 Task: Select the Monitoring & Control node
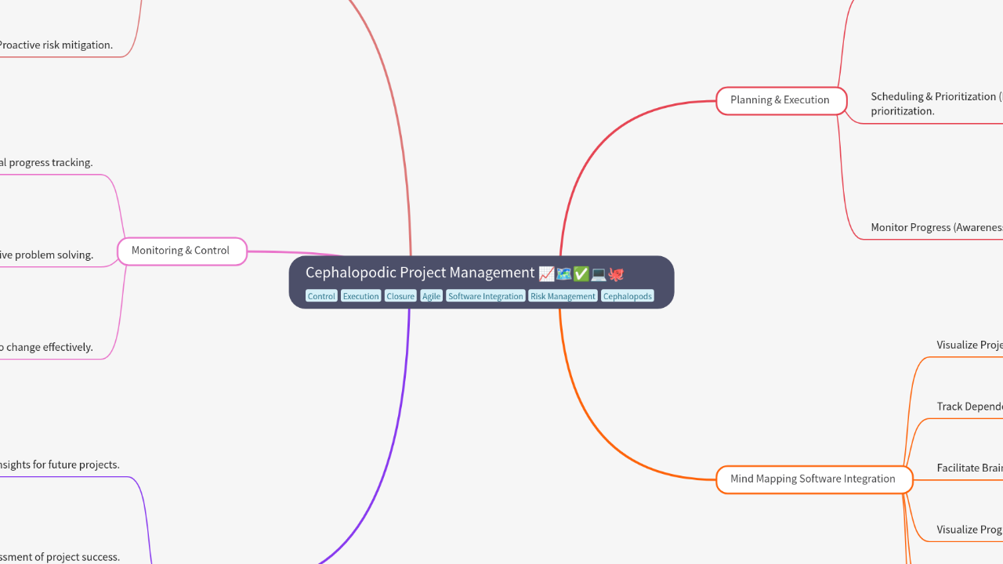coord(182,251)
